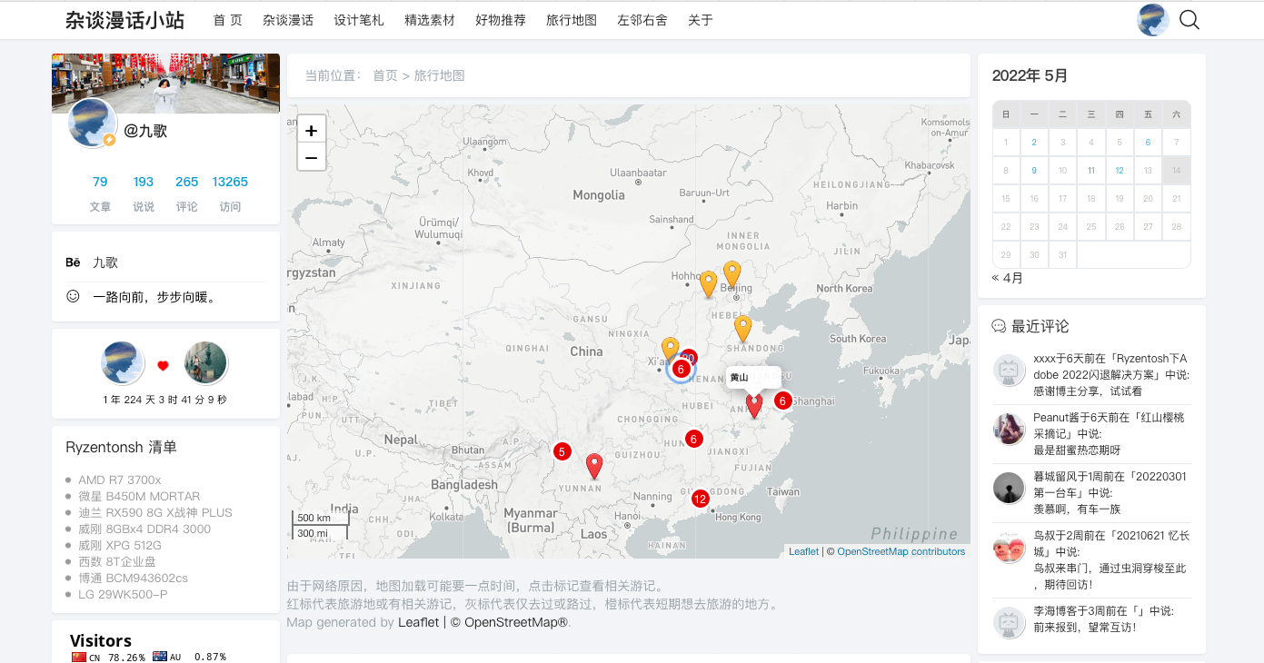Open calendar date 12 posts
This screenshot has height=663, width=1264.
click(1120, 171)
